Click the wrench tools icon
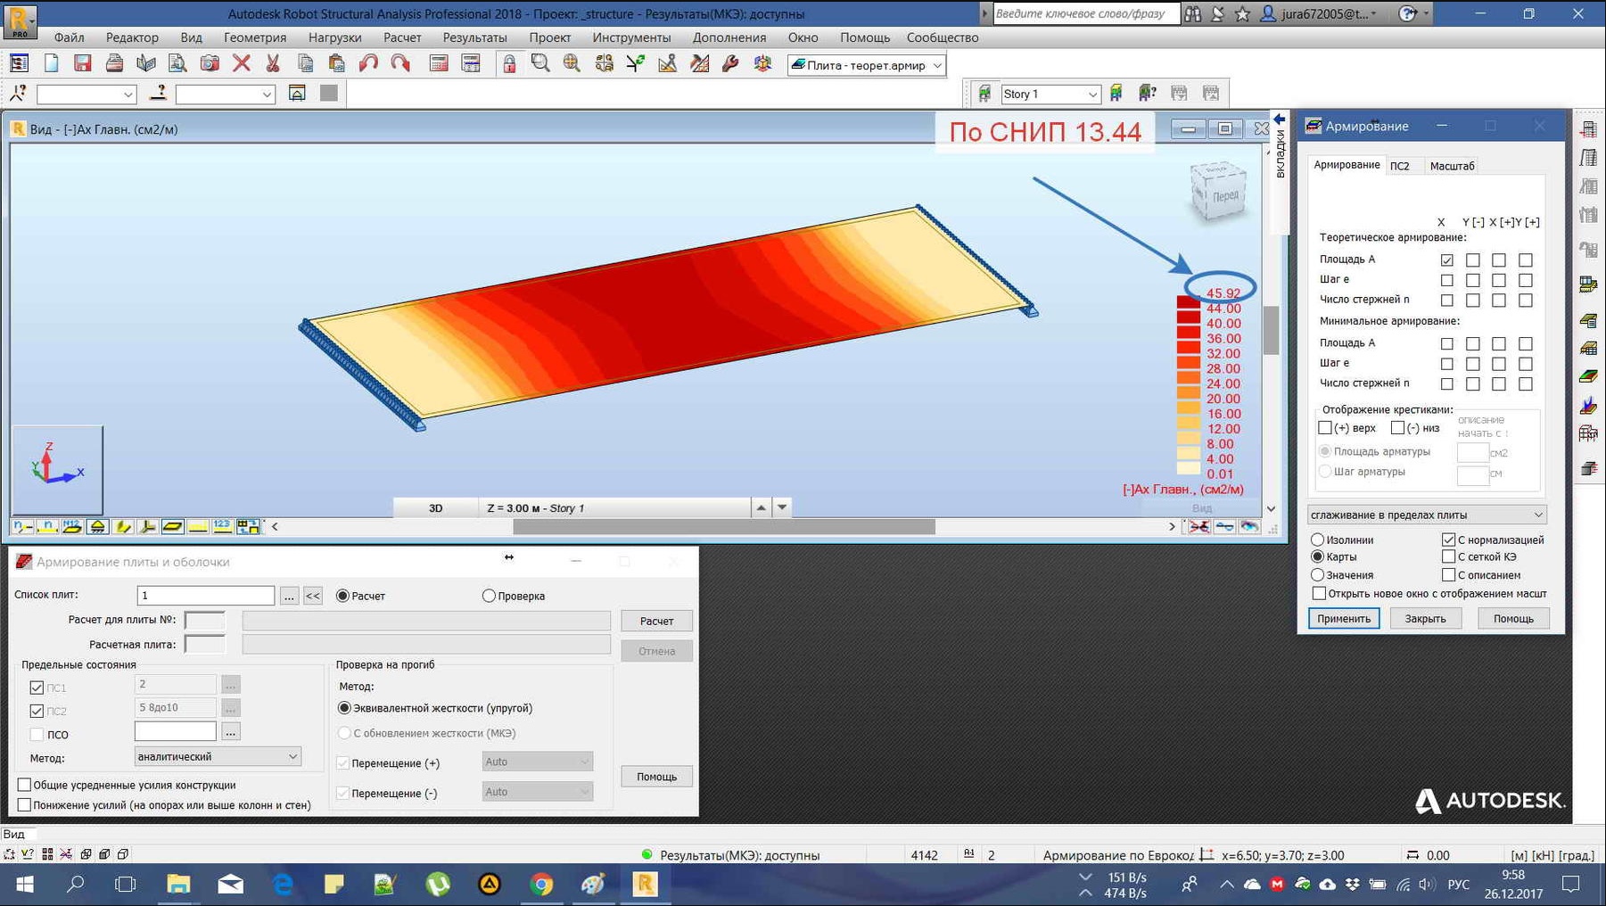1606x906 pixels. click(x=730, y=63)
